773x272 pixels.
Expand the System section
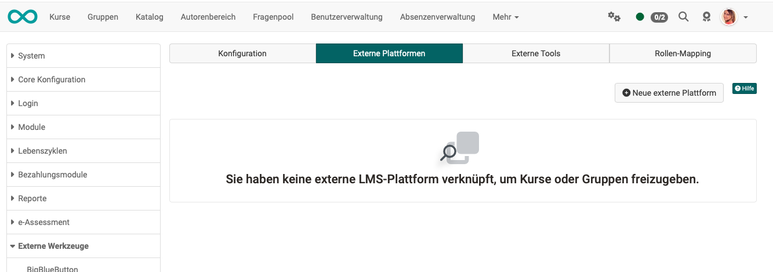(x=84, y=56)
